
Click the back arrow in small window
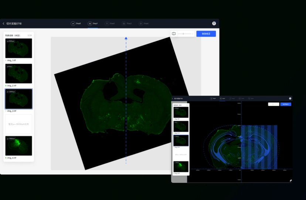pos(173,99)
